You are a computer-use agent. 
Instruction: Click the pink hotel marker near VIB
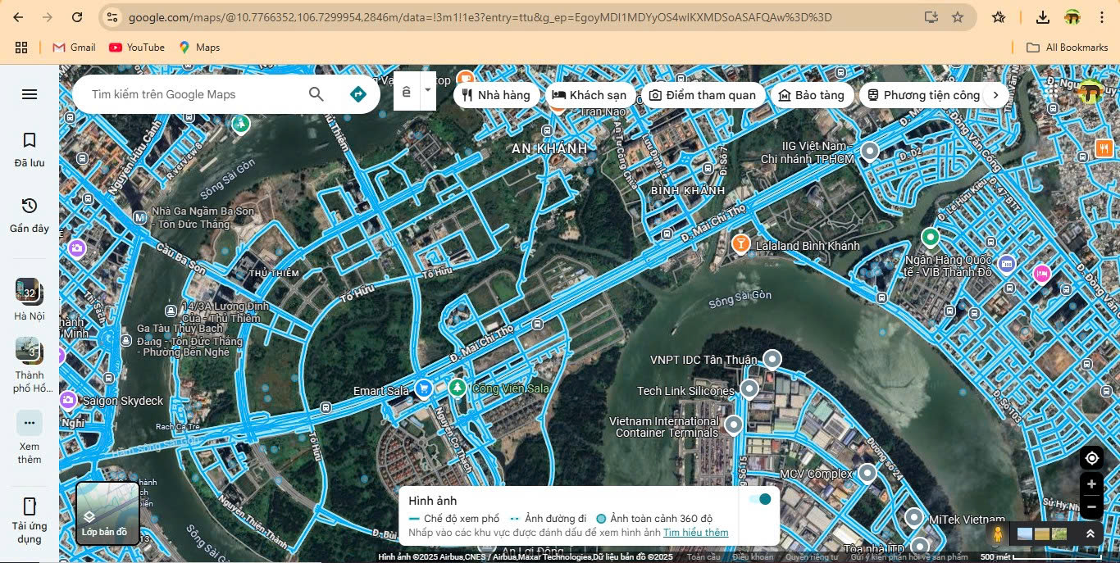coord(1042,274)
